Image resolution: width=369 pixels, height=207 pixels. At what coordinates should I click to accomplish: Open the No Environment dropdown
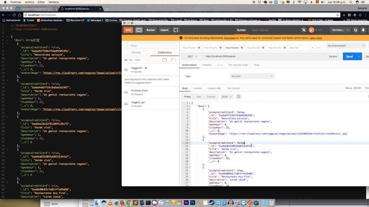pyautogui.click(x=346, y=45)
